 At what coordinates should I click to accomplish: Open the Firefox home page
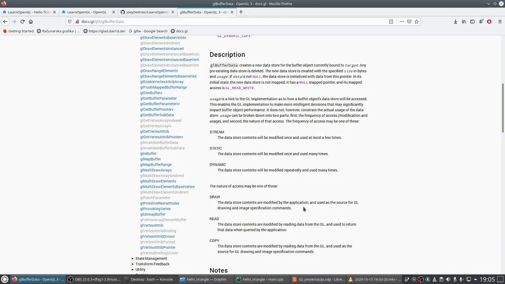pyautogui.click(x=31, y=22)
